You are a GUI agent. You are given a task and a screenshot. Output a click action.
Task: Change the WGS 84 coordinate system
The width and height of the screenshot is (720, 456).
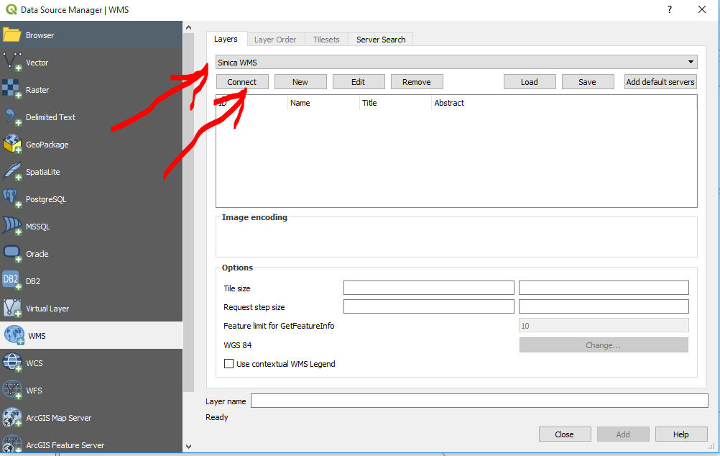(x=603, y=345)
